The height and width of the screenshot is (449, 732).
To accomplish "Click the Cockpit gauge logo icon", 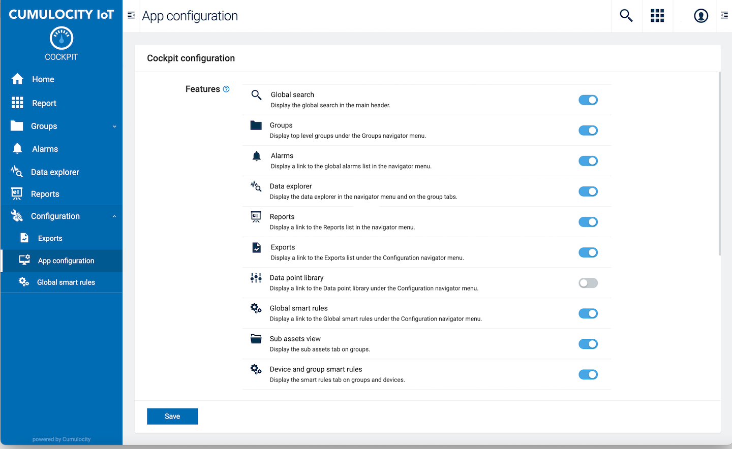I will click(x=62, y=39).
